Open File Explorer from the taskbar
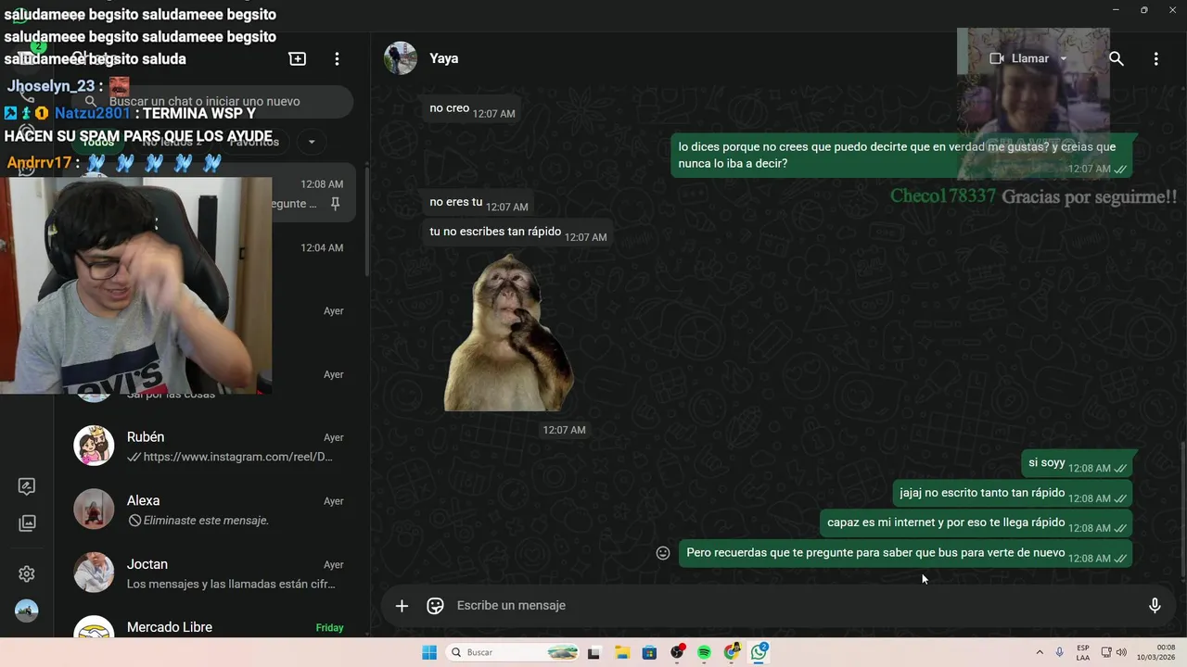This screenshot has width=1187, height=667. pyautogui.click(x=622, y=652)
